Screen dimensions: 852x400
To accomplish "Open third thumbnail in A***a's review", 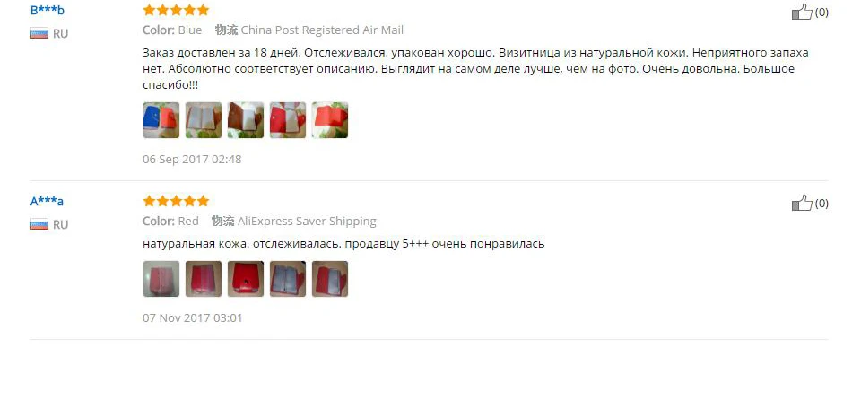I will (246, 279).
